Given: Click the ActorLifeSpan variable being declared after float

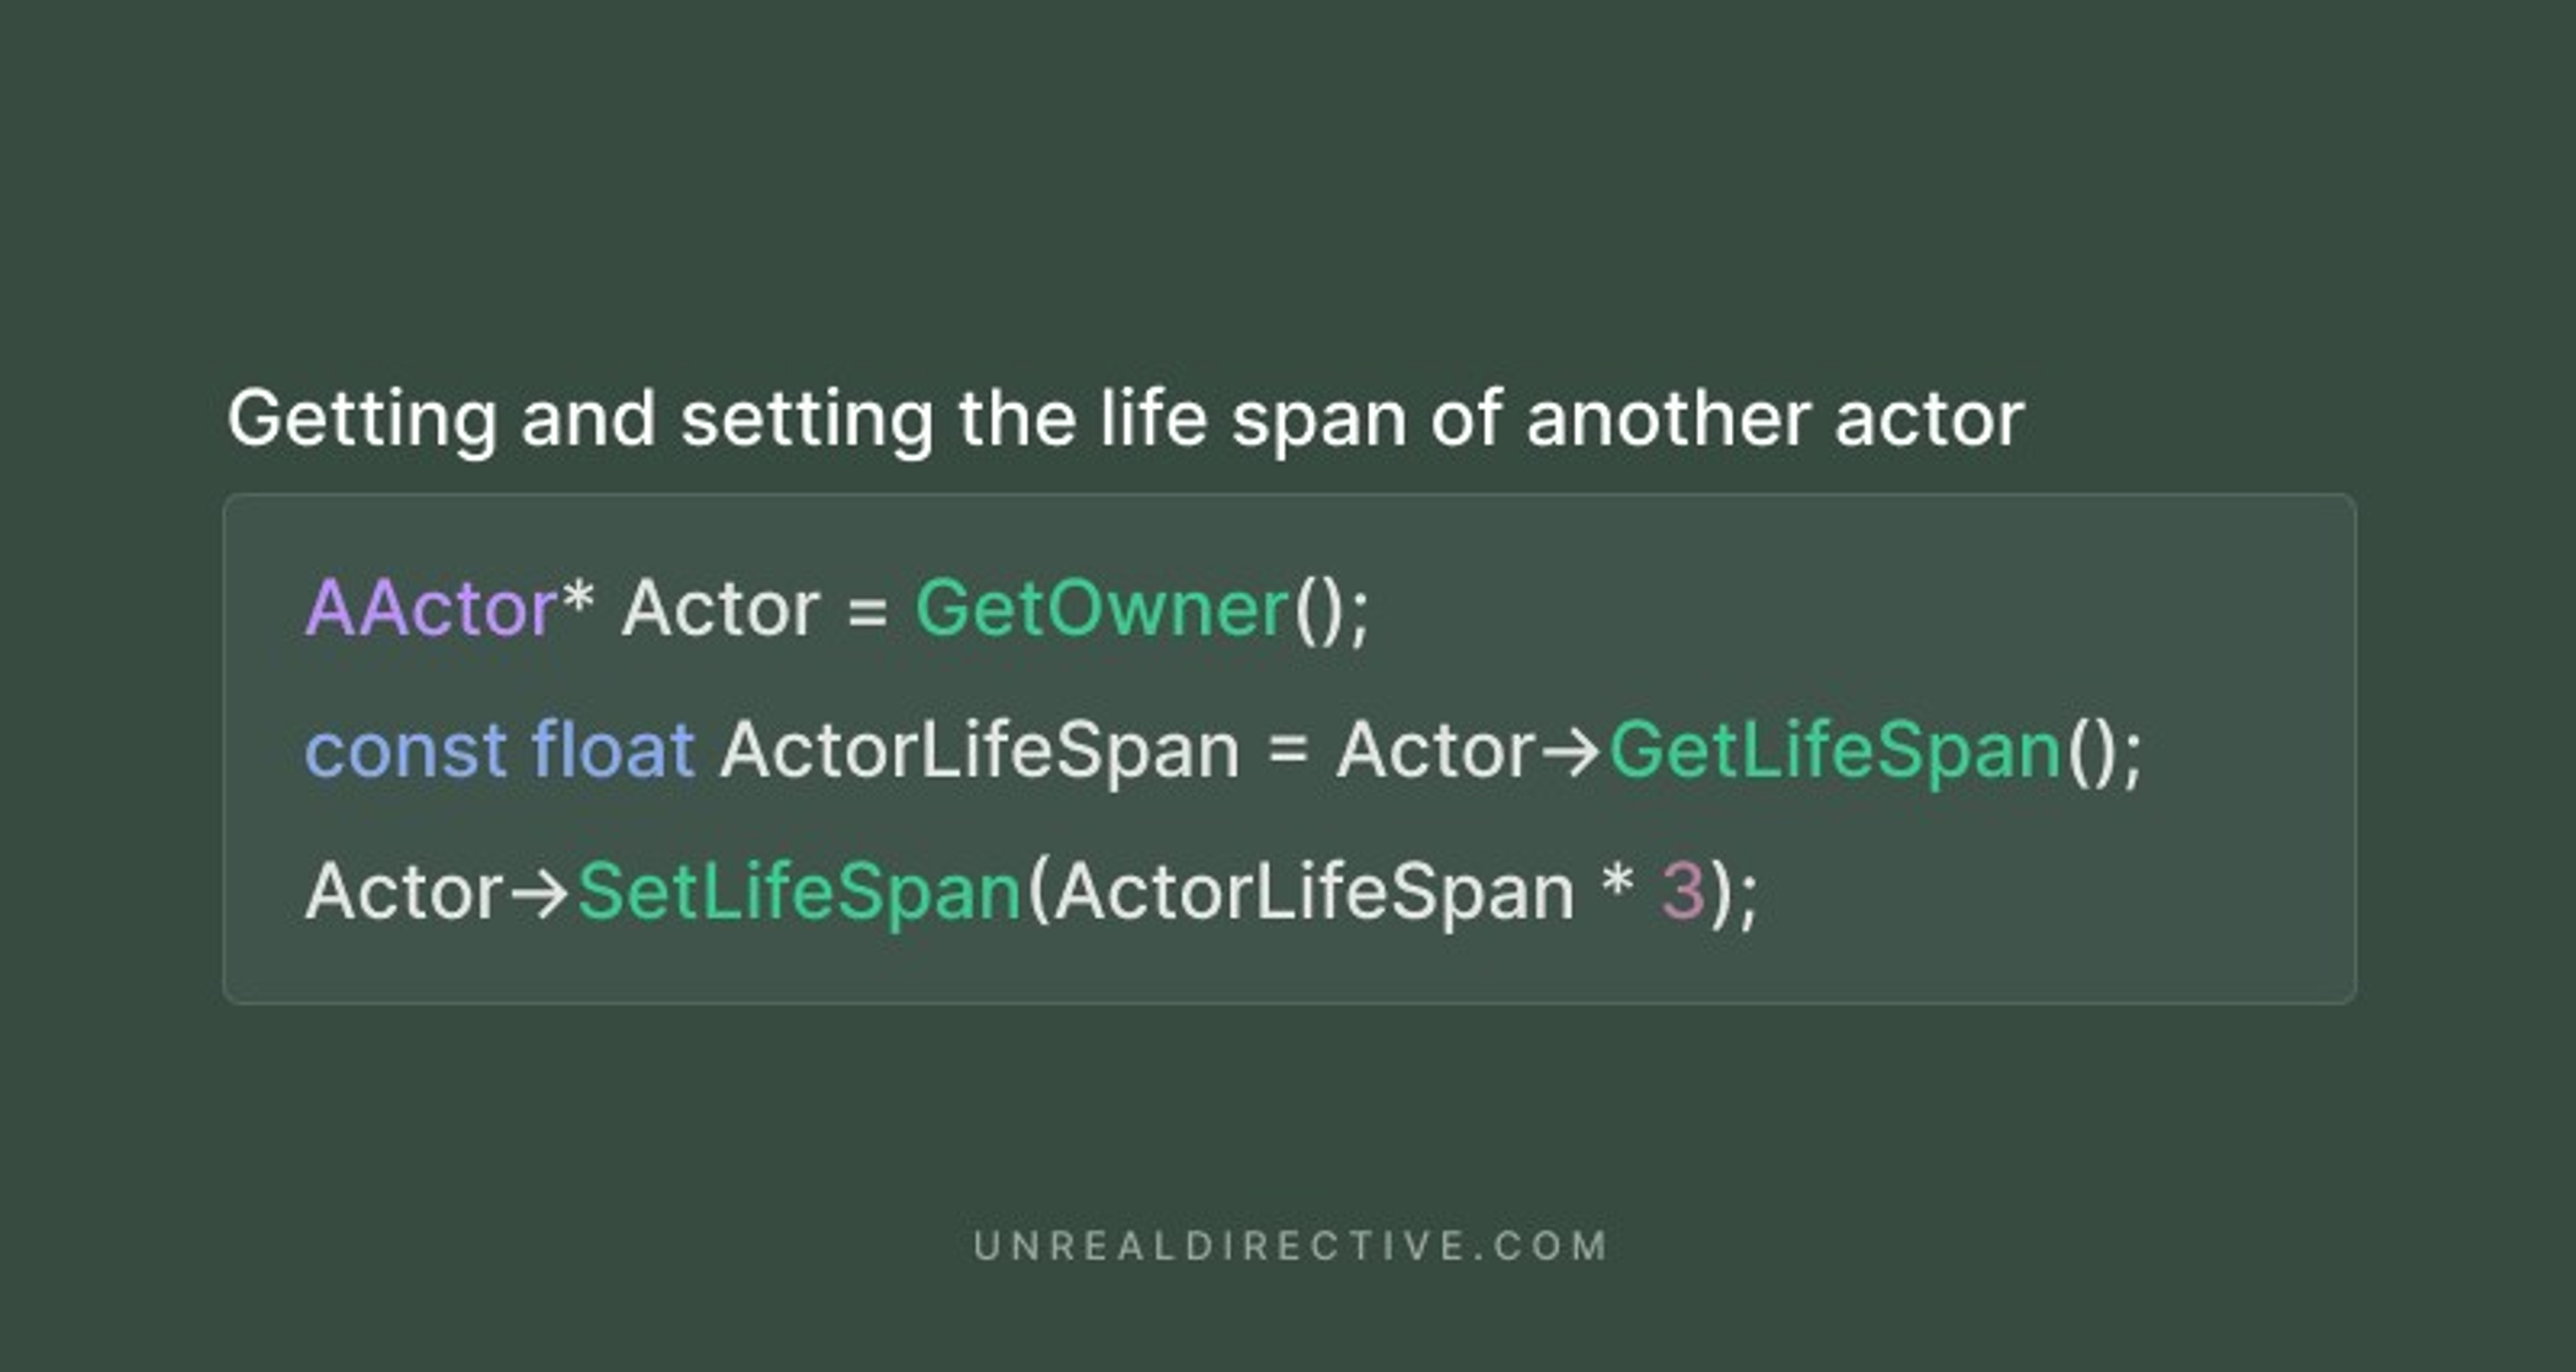Looking at the screenshot, I should pyautogui.click(x=979, y=750).
